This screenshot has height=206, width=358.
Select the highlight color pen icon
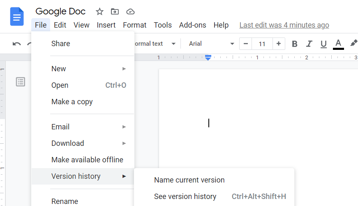click(x=353, y=43)
